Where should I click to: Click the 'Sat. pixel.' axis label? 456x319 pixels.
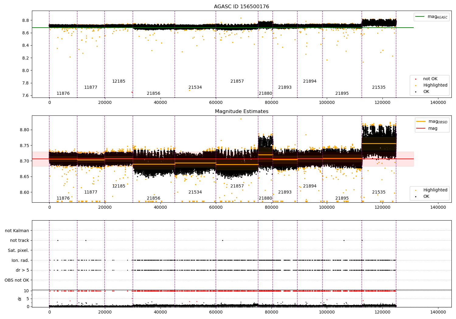pyautogui.click(x=18, y=251)
